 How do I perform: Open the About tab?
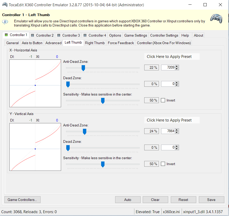(x=198, y=35)
